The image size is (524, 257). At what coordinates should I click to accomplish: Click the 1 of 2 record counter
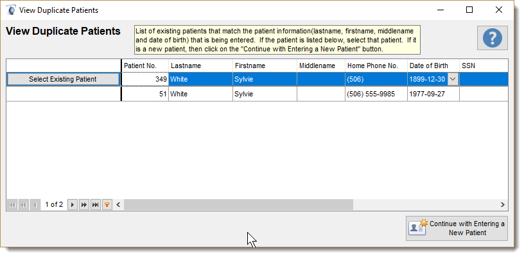(54, 204)
